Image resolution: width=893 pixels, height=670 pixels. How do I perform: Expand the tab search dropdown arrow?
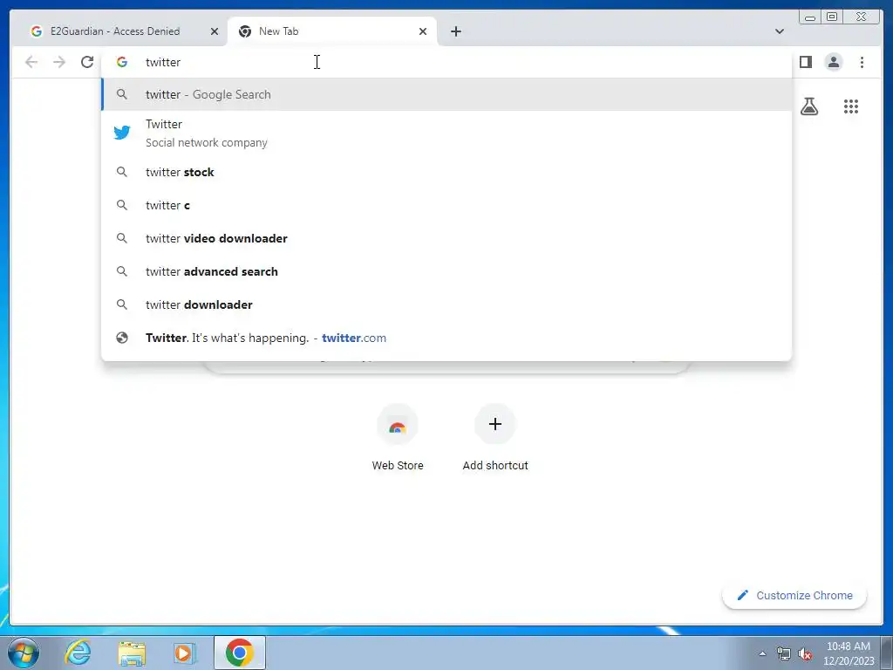(779, 31)
